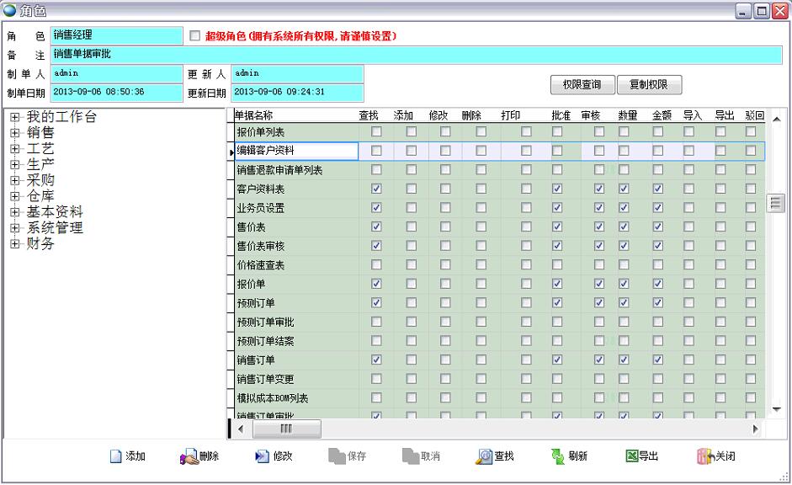Uncheck 查找 permission for 客户资料表
The image size is (792, 485).
pos(376,189)
